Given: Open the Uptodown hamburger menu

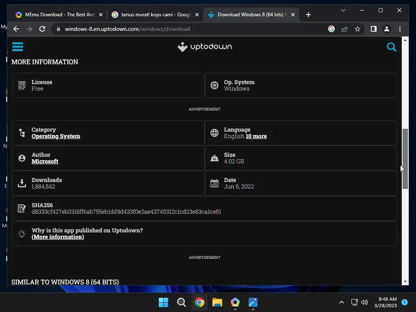Looking at the screenshot, I should coord(17,47).
